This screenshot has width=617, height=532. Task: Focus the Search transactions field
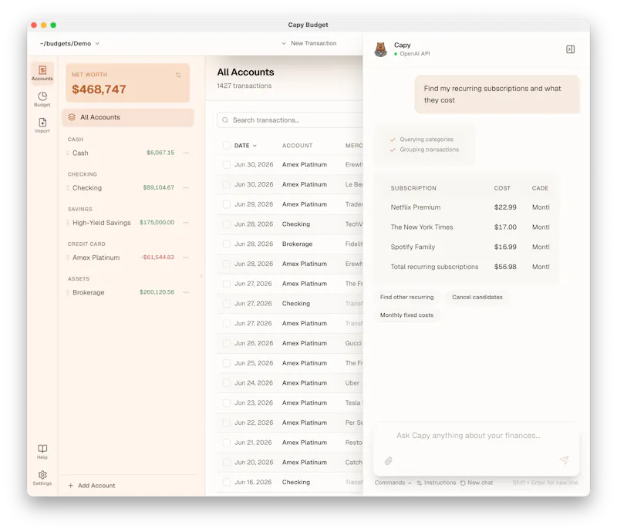290,120
